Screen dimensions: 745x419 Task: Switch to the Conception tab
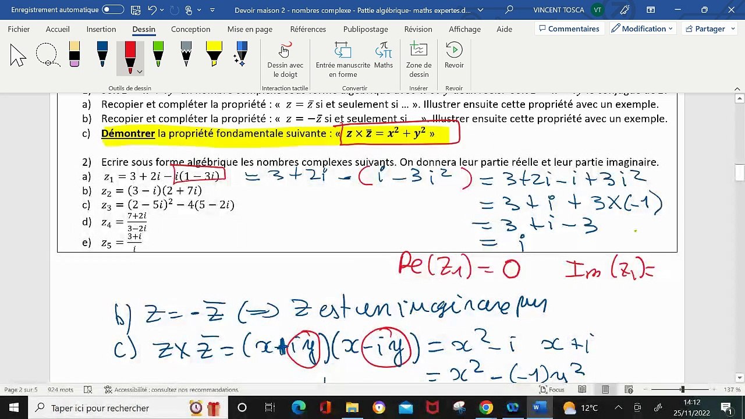coord(190,29)
